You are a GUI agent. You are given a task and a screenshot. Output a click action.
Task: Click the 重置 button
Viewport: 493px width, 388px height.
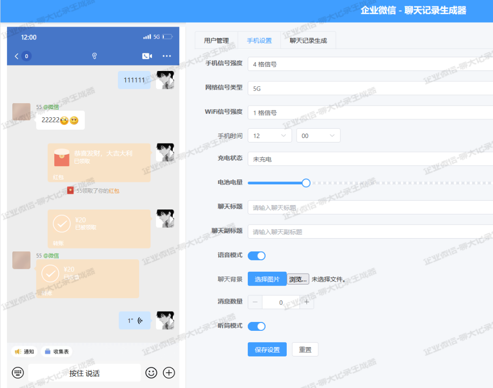click(x=305, y=350)
